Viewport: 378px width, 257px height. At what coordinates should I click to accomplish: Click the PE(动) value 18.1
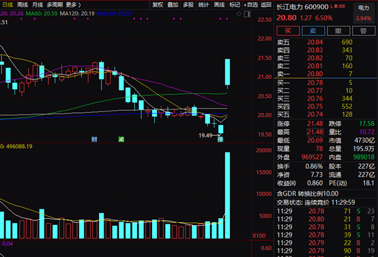368,184
